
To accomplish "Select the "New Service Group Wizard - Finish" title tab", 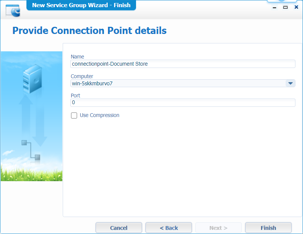I will (x=81, y=5).
